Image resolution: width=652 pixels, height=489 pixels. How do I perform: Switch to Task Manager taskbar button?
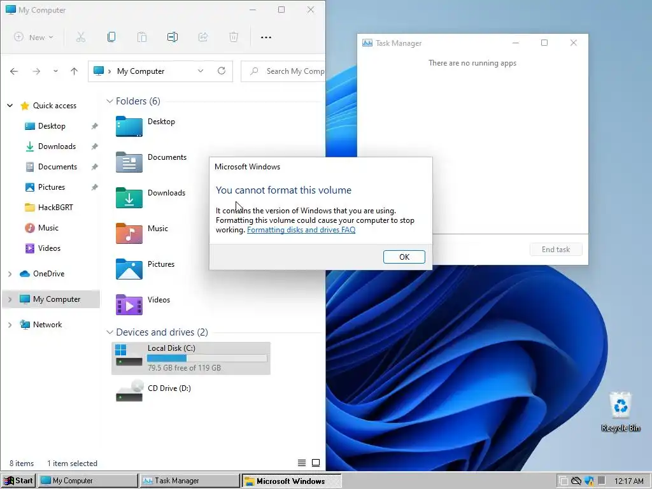pos(190,481)
